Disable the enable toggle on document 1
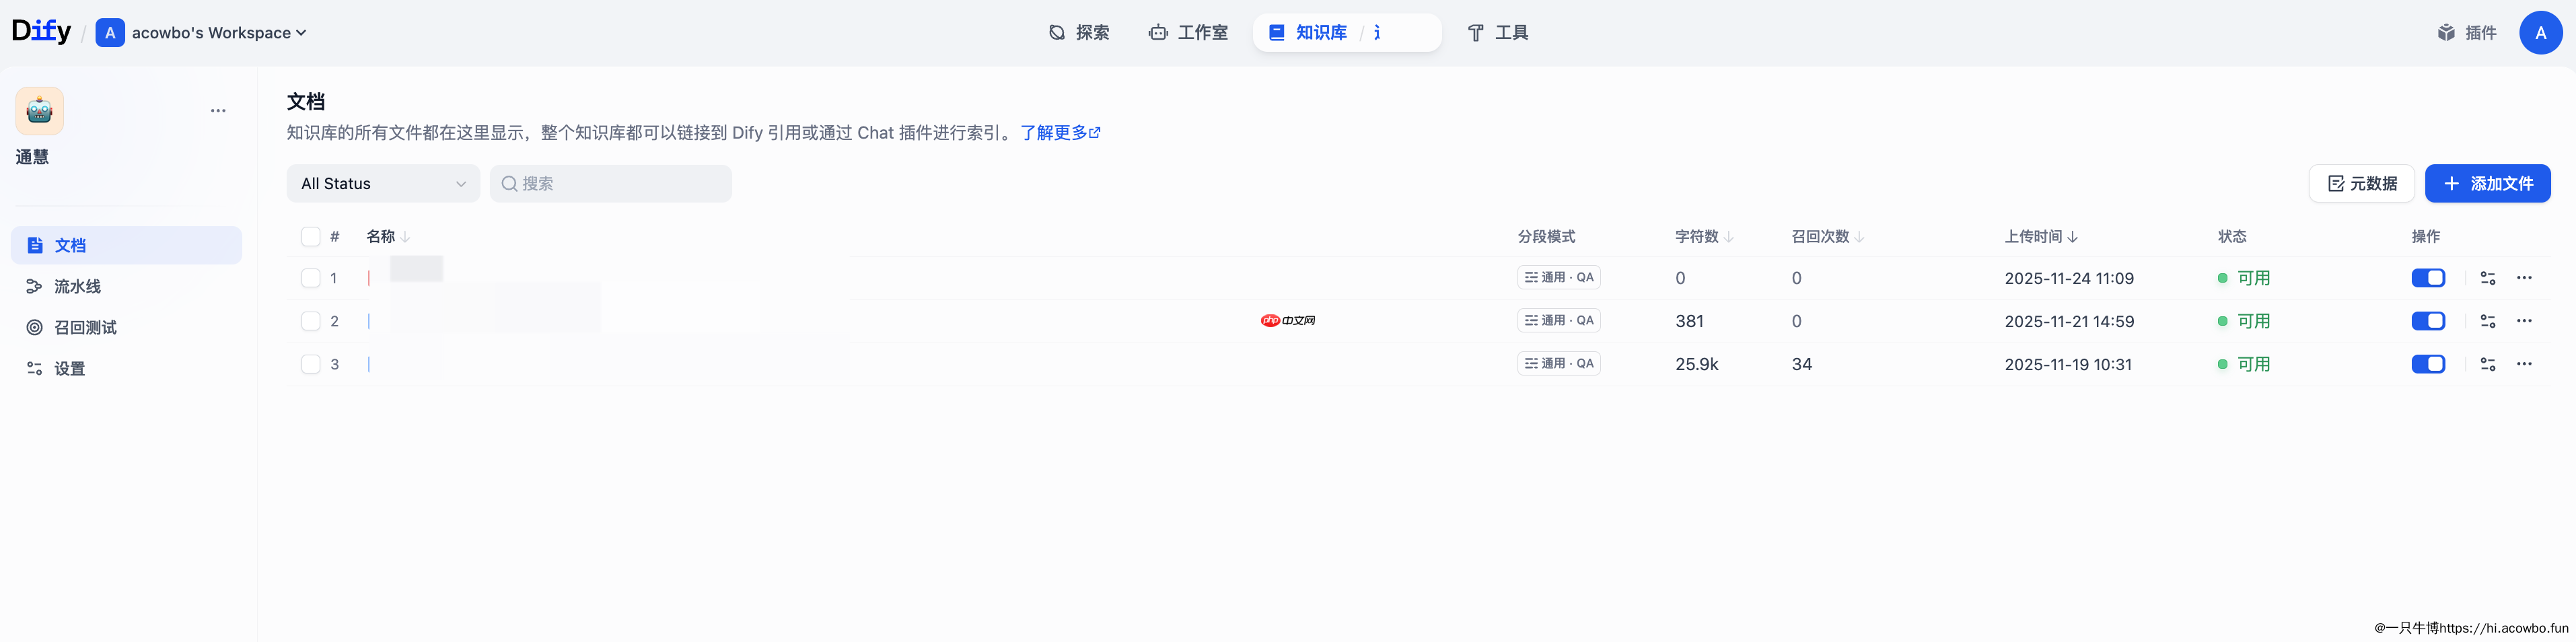Viewport: 2576px width, 642px height. pyautogui.click(x=2428, y=278)
